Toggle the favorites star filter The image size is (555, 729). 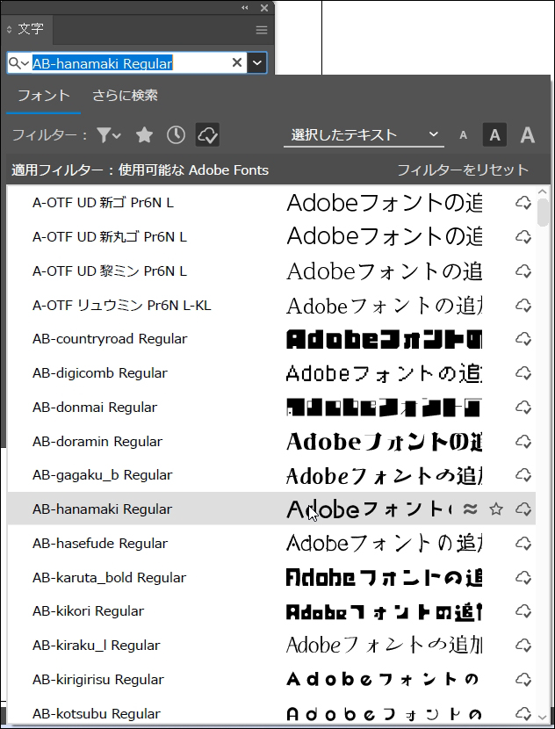(x=145, y=135)
